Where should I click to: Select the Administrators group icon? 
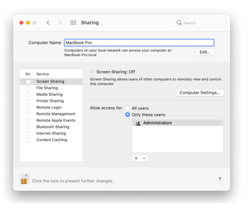coord(138,123)
